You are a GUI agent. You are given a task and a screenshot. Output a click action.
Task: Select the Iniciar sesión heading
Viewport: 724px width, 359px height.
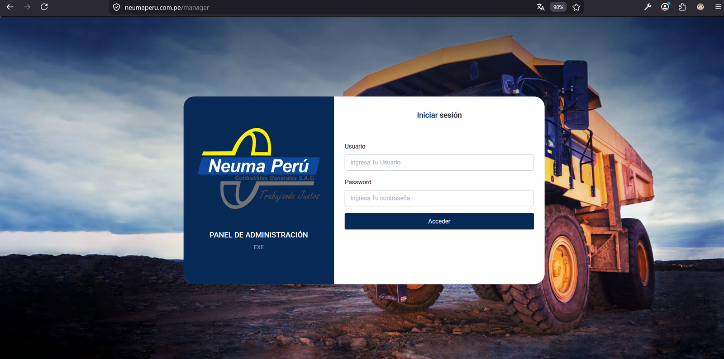coord(439,115)
